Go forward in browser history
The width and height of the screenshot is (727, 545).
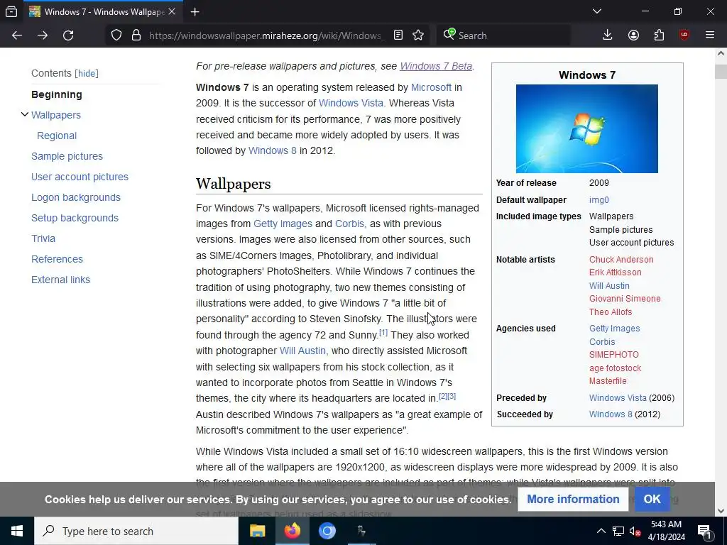tap(43, 35)
